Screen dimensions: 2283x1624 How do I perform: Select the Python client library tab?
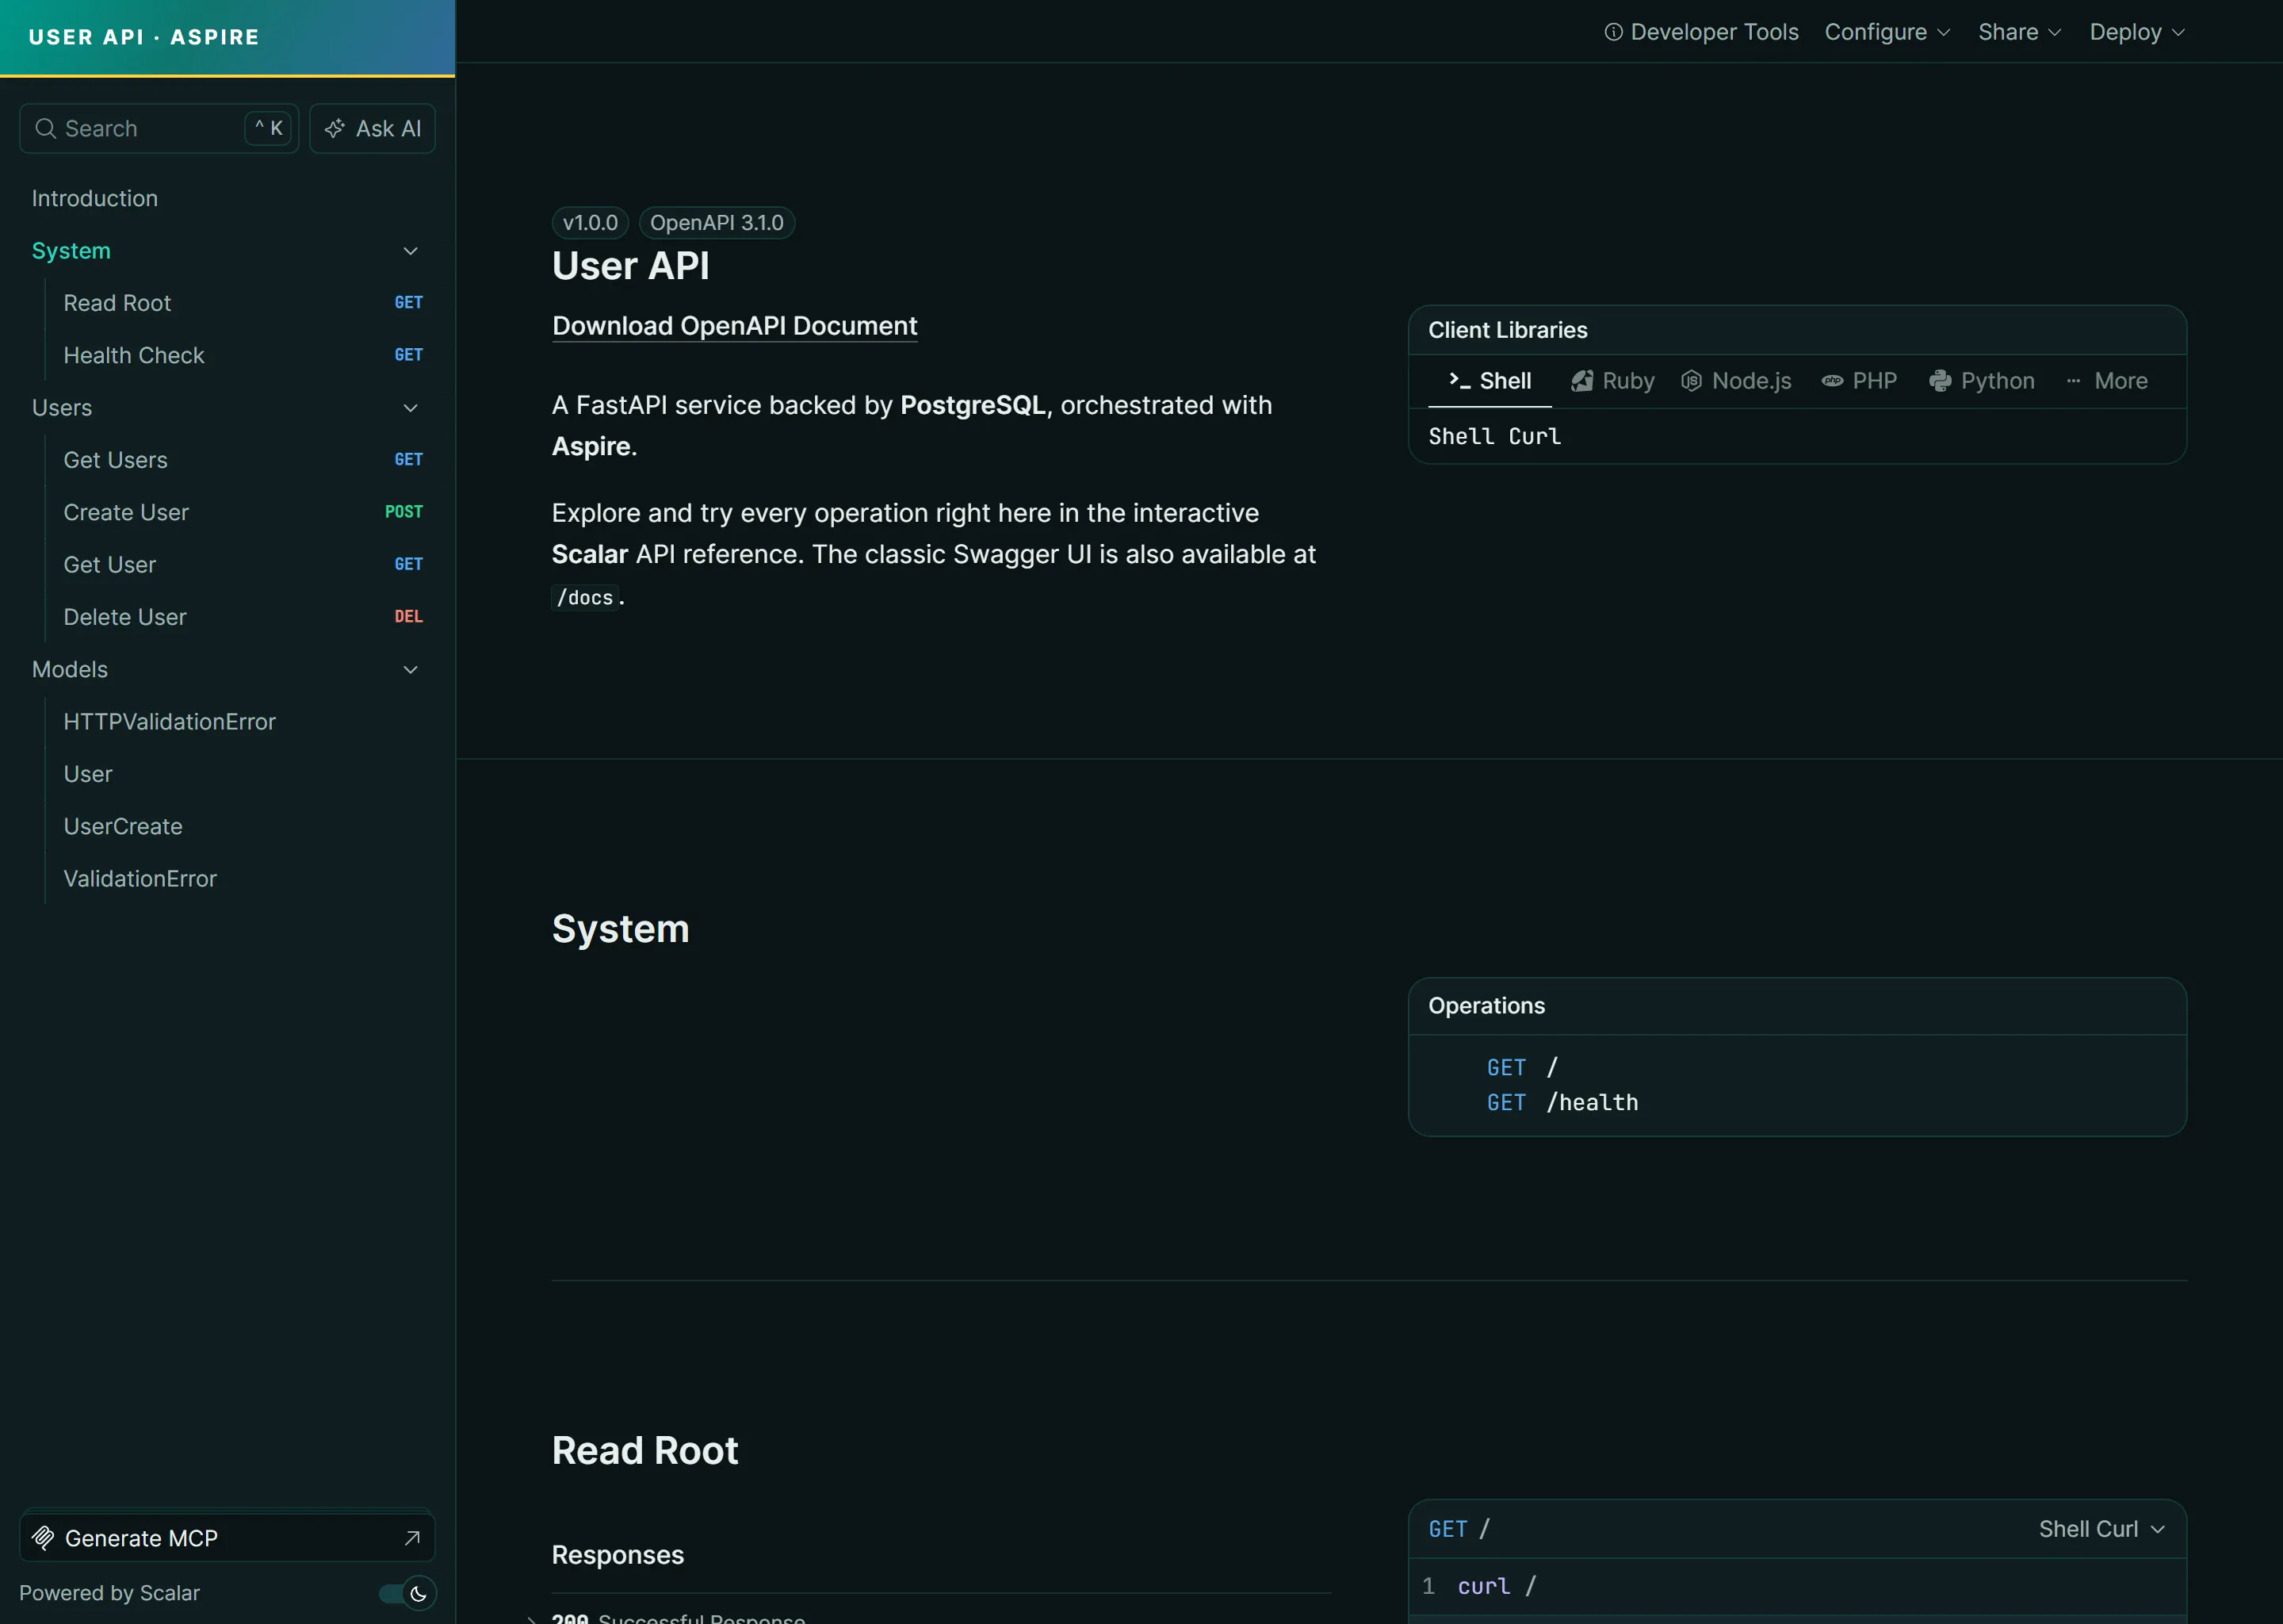pos(1982,381)
